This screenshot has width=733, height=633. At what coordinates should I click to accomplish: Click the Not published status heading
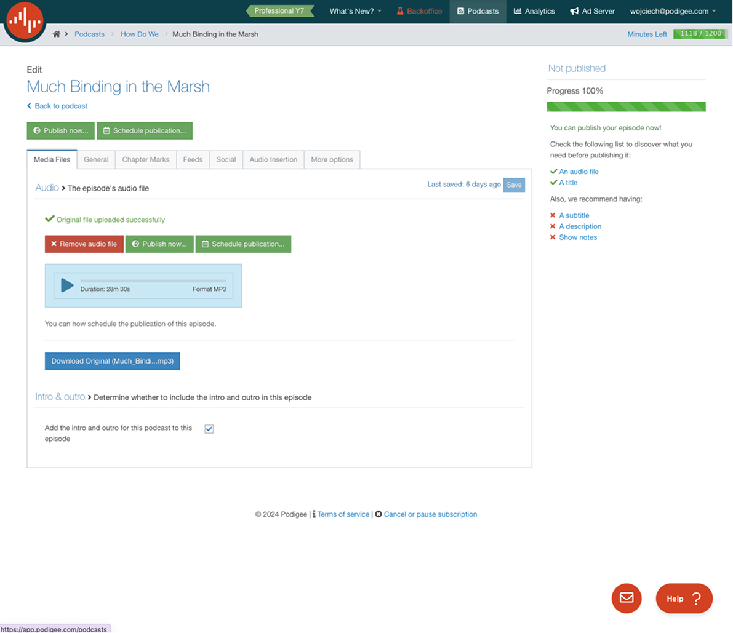577,68
